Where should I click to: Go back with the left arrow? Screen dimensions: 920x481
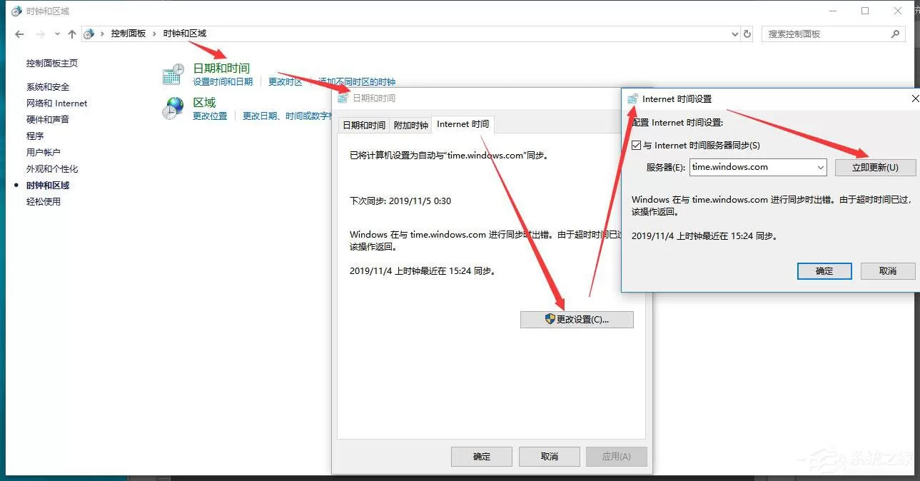[19, 34]
